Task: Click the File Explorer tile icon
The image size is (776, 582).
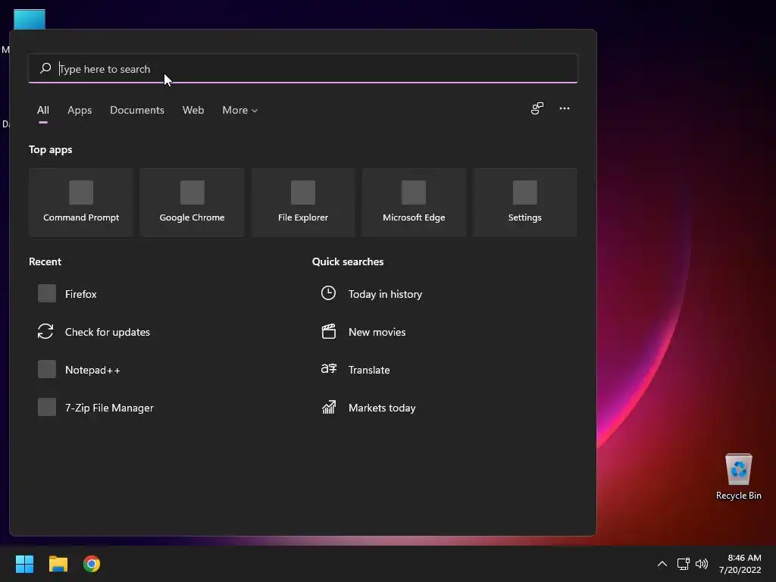Action: tap(303, 192)
